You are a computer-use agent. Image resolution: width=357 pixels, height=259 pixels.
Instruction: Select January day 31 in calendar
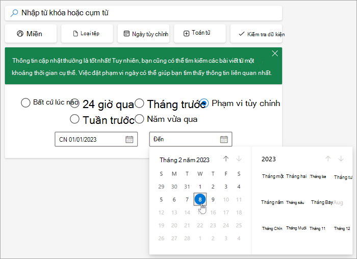click(187, 187)
